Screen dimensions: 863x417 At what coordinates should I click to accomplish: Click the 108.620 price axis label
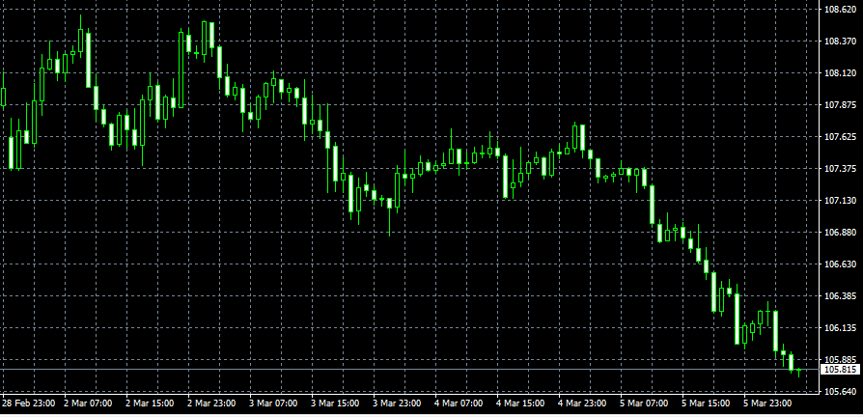pos(841,10)
